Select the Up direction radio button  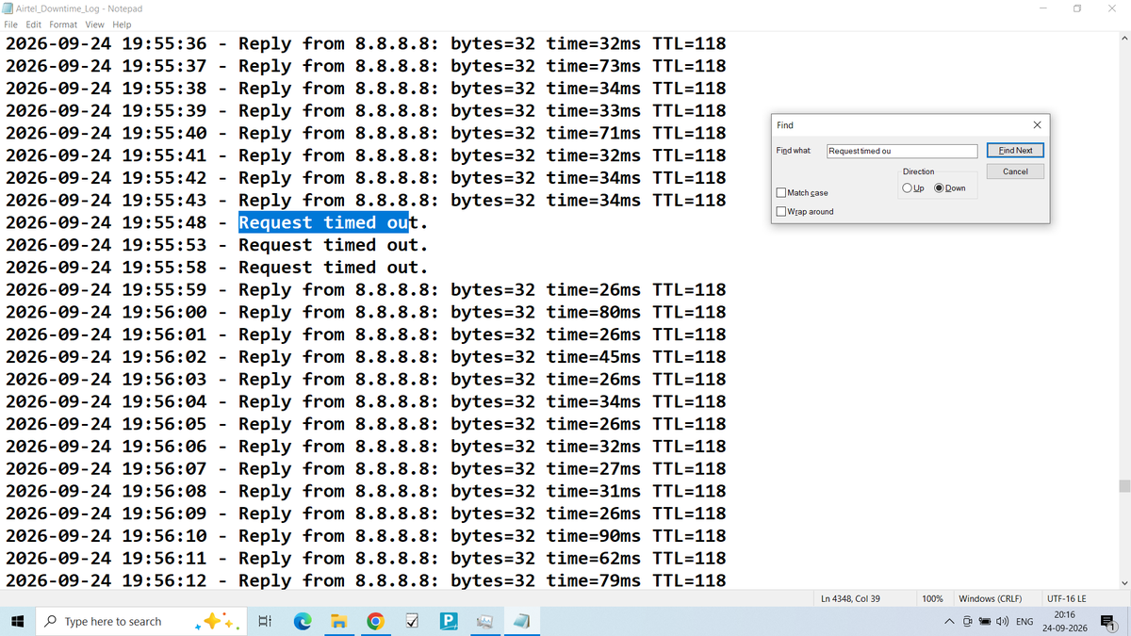[907, 188]
